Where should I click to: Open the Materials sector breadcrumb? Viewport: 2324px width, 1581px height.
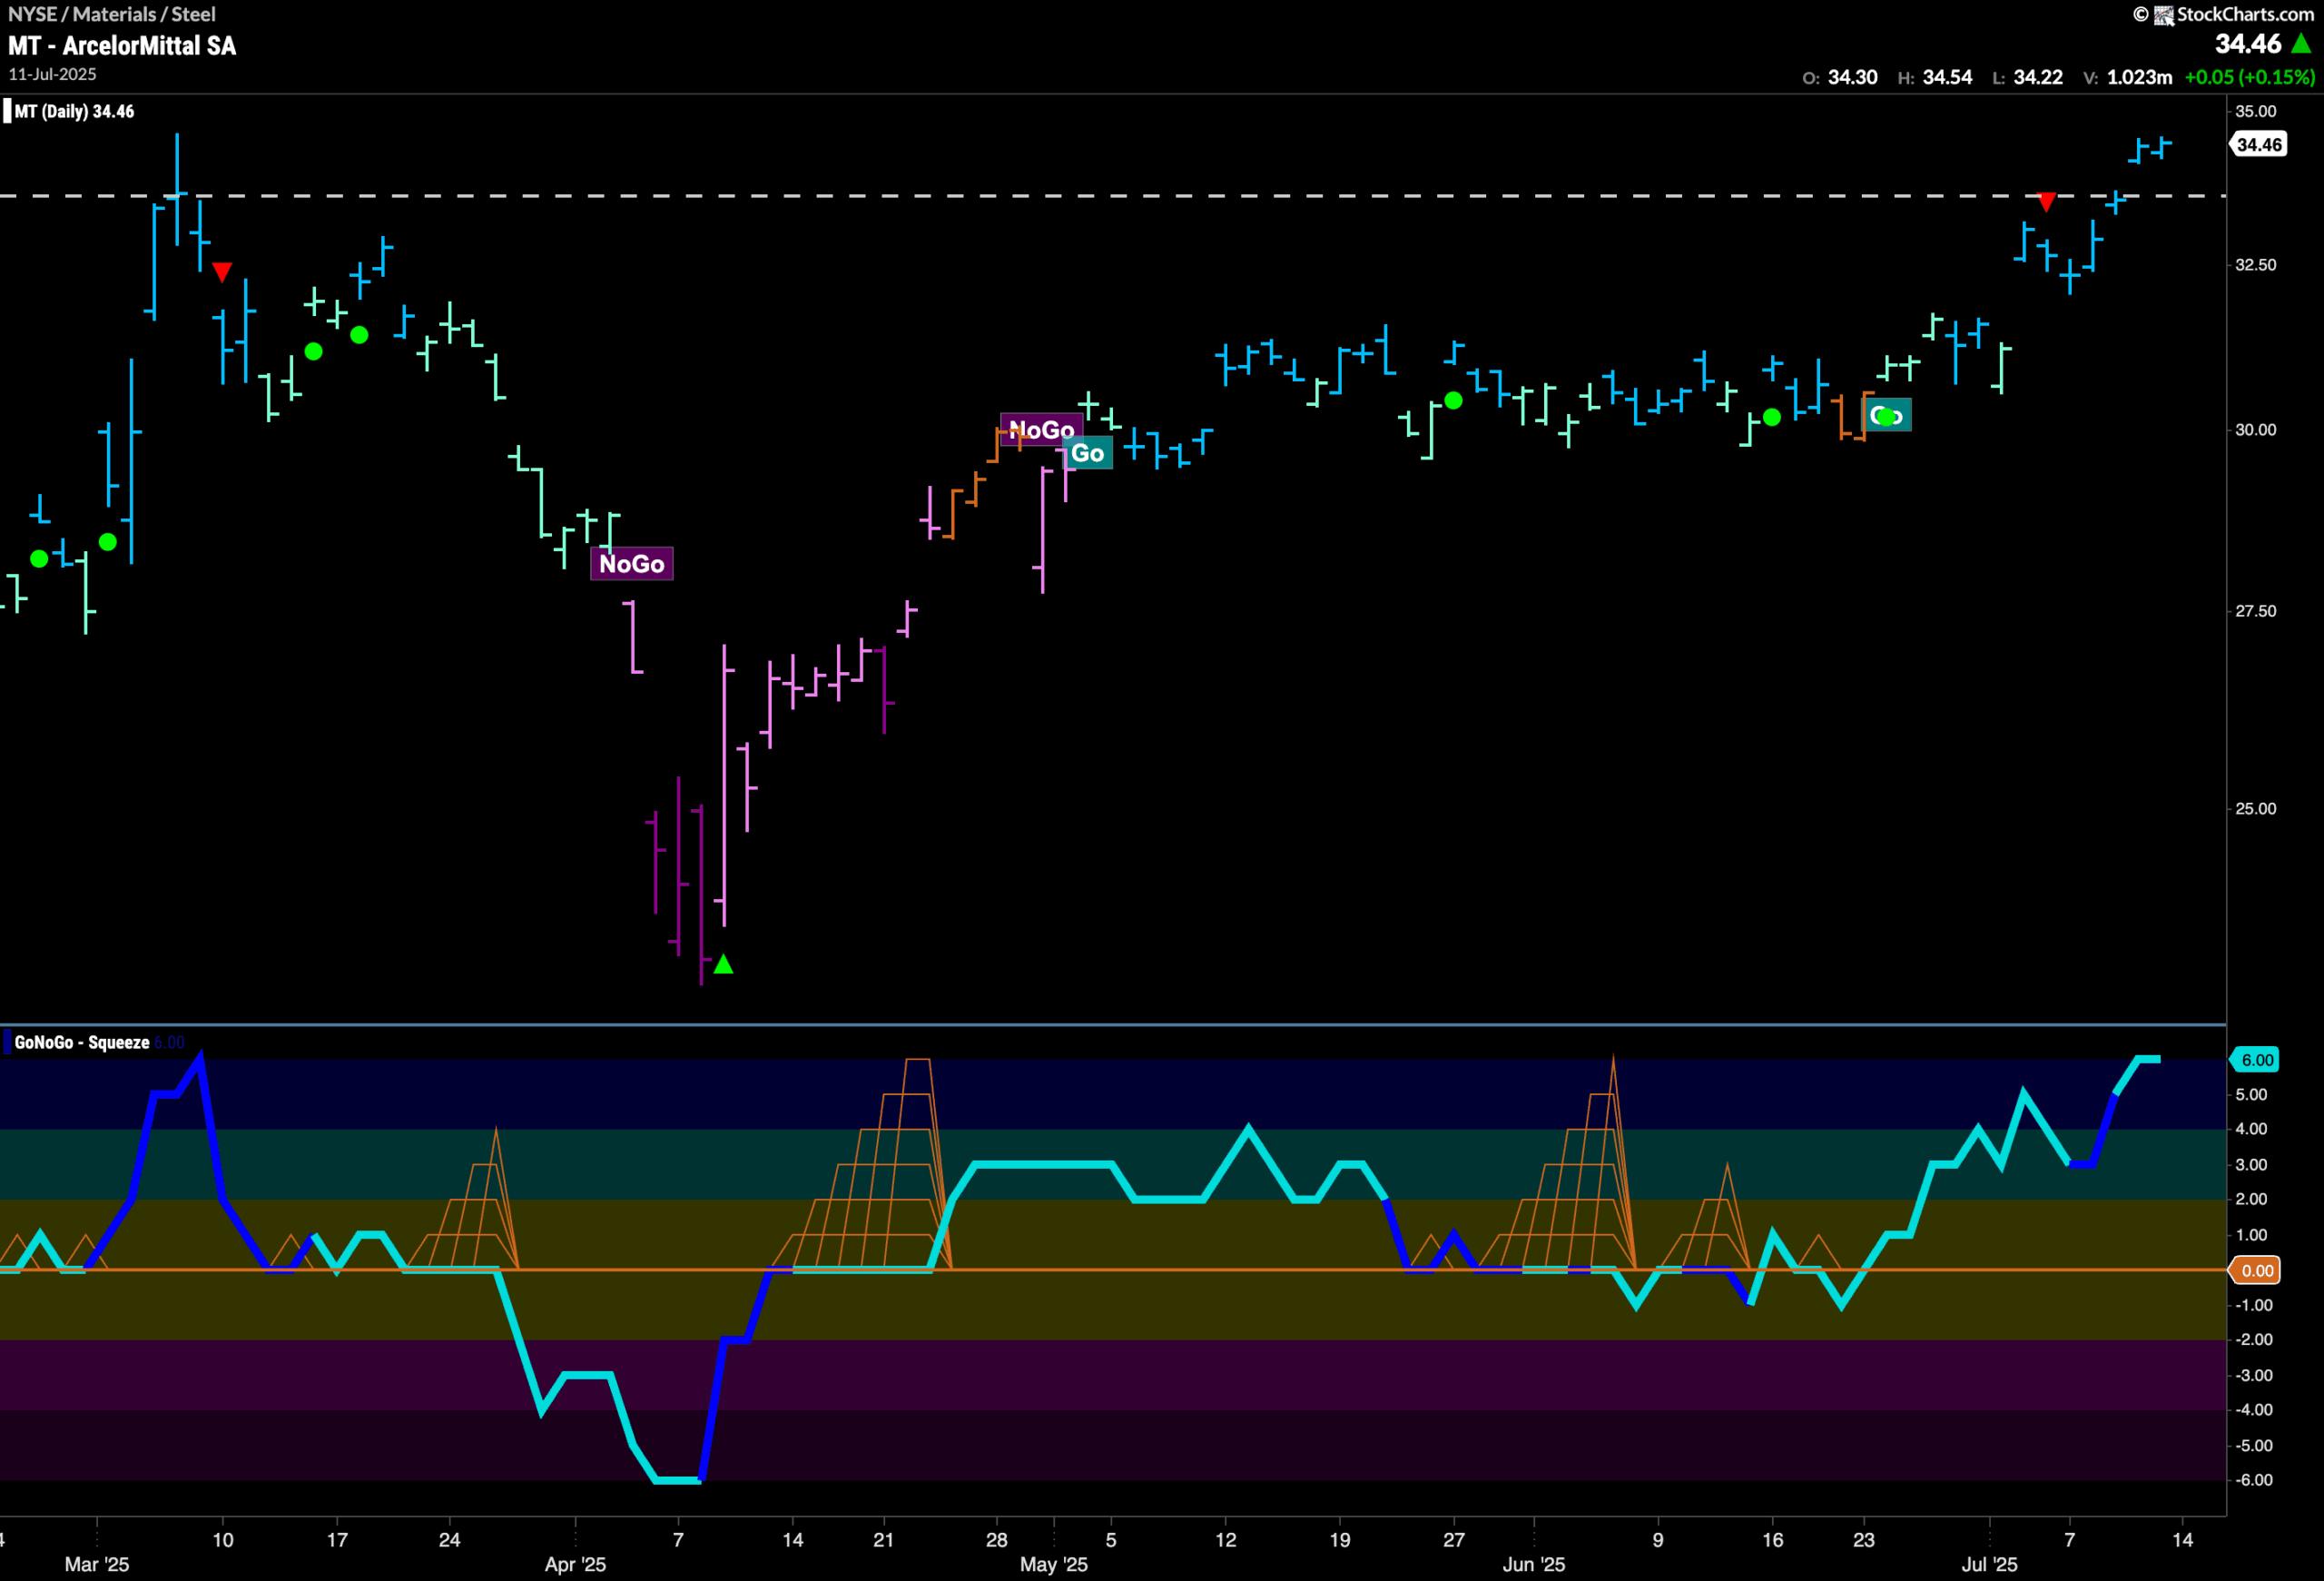click(x=114, y=14)
